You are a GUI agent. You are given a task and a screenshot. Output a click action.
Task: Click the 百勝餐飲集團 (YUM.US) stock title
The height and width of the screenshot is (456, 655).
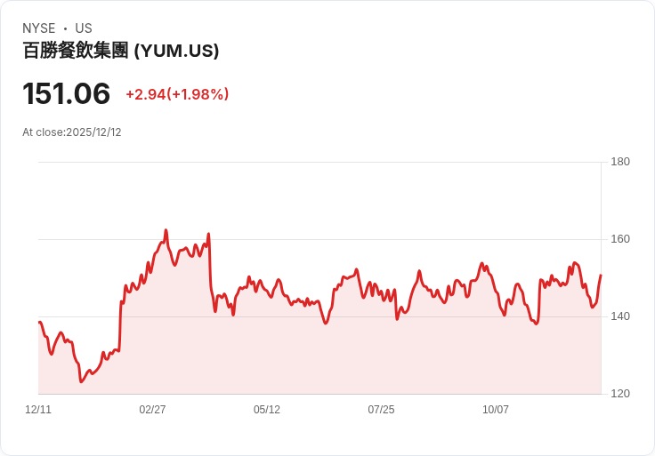click(x=121, y=51)
